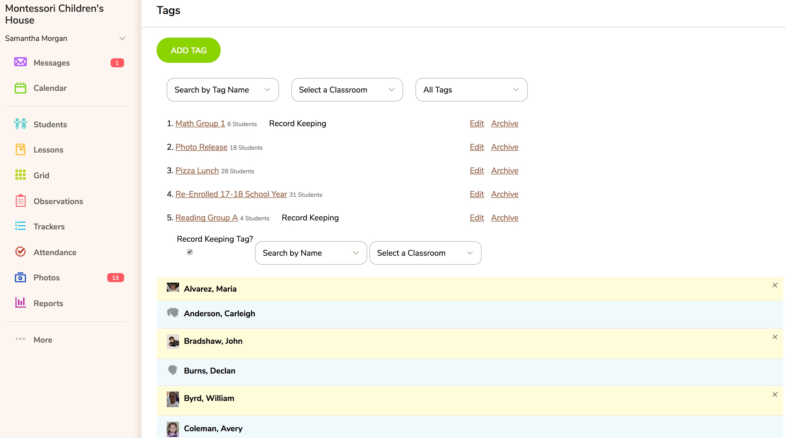Open the Photo Release tag link
The height and width of the screenshot is (438, 786).
201,147
